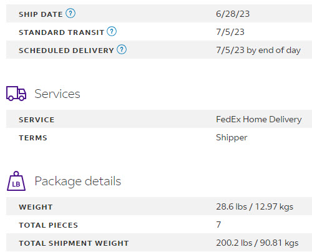
Task: Click the FedEx Home Delivery service value
Action: pyautogui.click(x=259, y=120)
